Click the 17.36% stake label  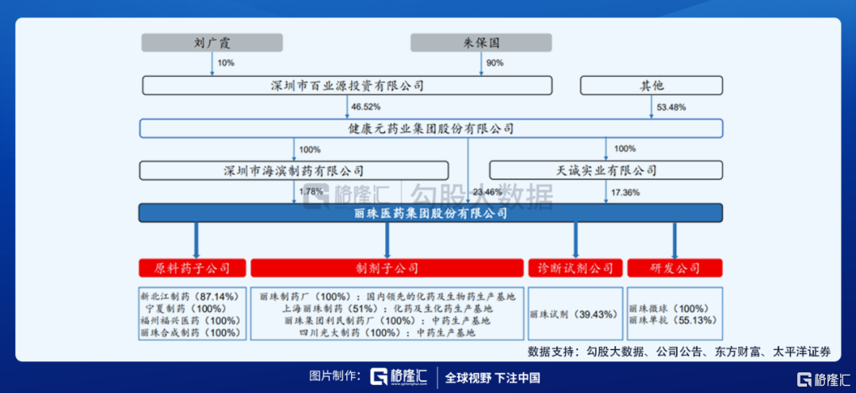pos(625,192)
